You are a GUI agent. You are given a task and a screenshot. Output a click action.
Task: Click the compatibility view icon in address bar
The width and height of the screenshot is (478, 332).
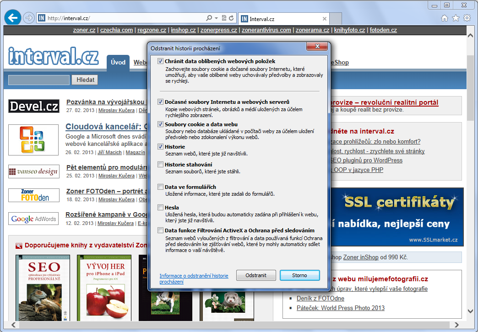click(x=224, y=18)
